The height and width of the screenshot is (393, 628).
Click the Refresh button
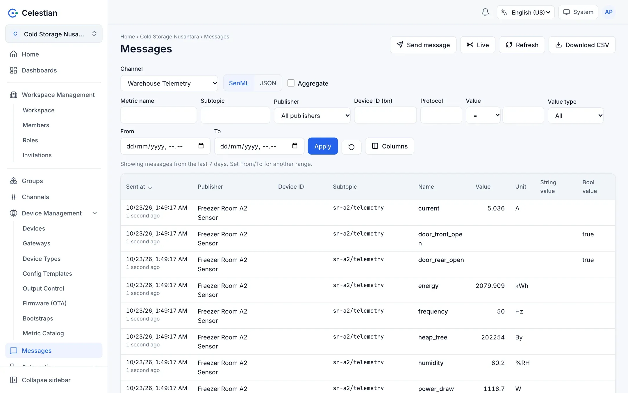(x=522, y=45)
